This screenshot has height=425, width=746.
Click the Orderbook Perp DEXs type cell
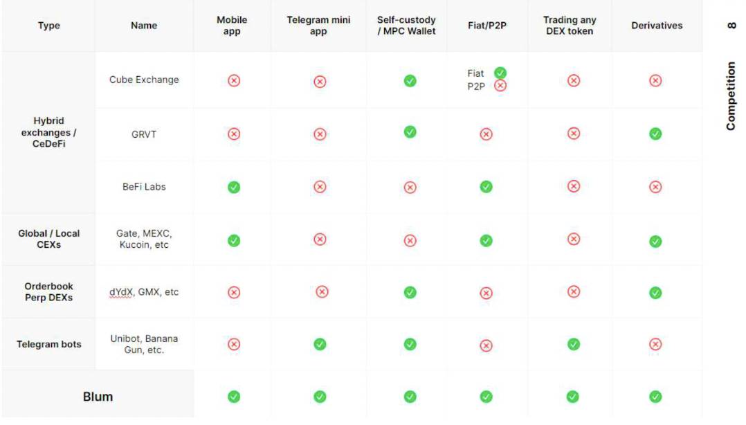pos(48,291)
